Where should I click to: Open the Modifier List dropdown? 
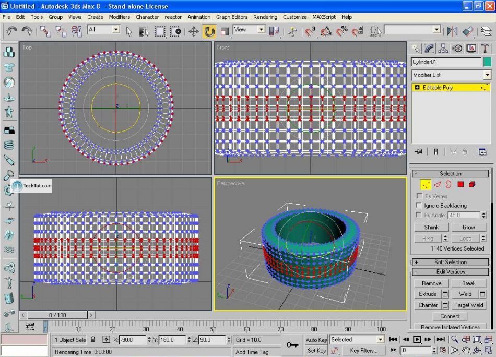487,75
